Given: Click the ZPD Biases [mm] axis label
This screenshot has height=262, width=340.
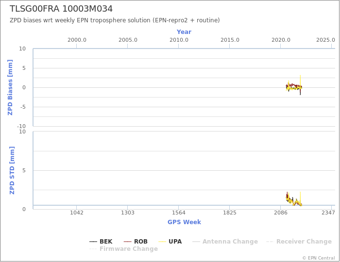Looking at the screenshot, I should click(10, 87).
